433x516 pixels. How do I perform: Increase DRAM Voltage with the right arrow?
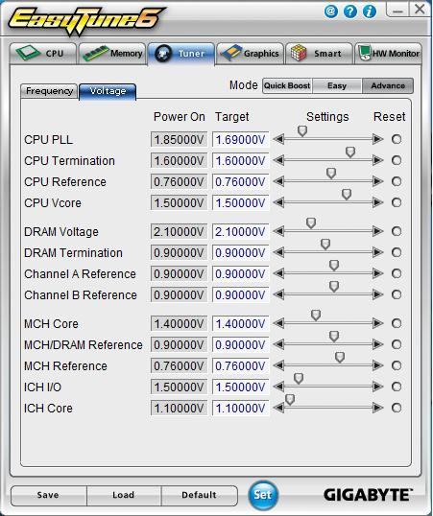377,231
